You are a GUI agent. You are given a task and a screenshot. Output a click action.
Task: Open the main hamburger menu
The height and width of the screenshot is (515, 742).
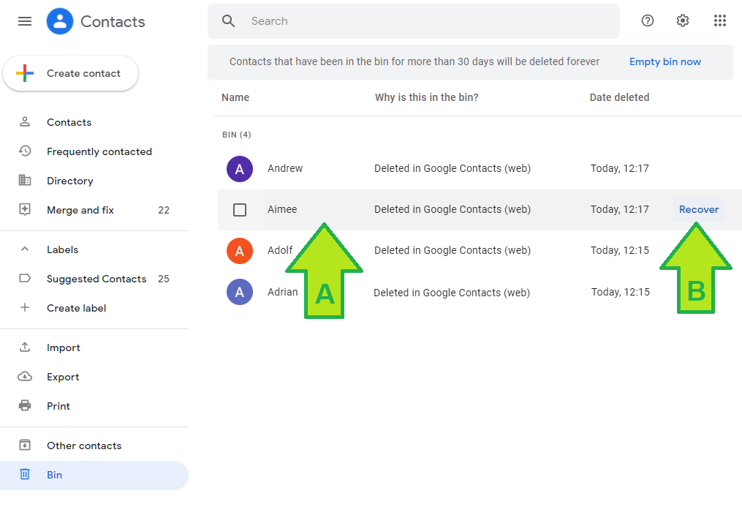click(25, 21)
